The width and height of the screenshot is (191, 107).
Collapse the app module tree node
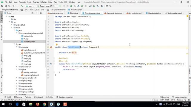point(7,16)
